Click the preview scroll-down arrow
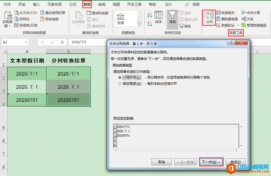 241,146
